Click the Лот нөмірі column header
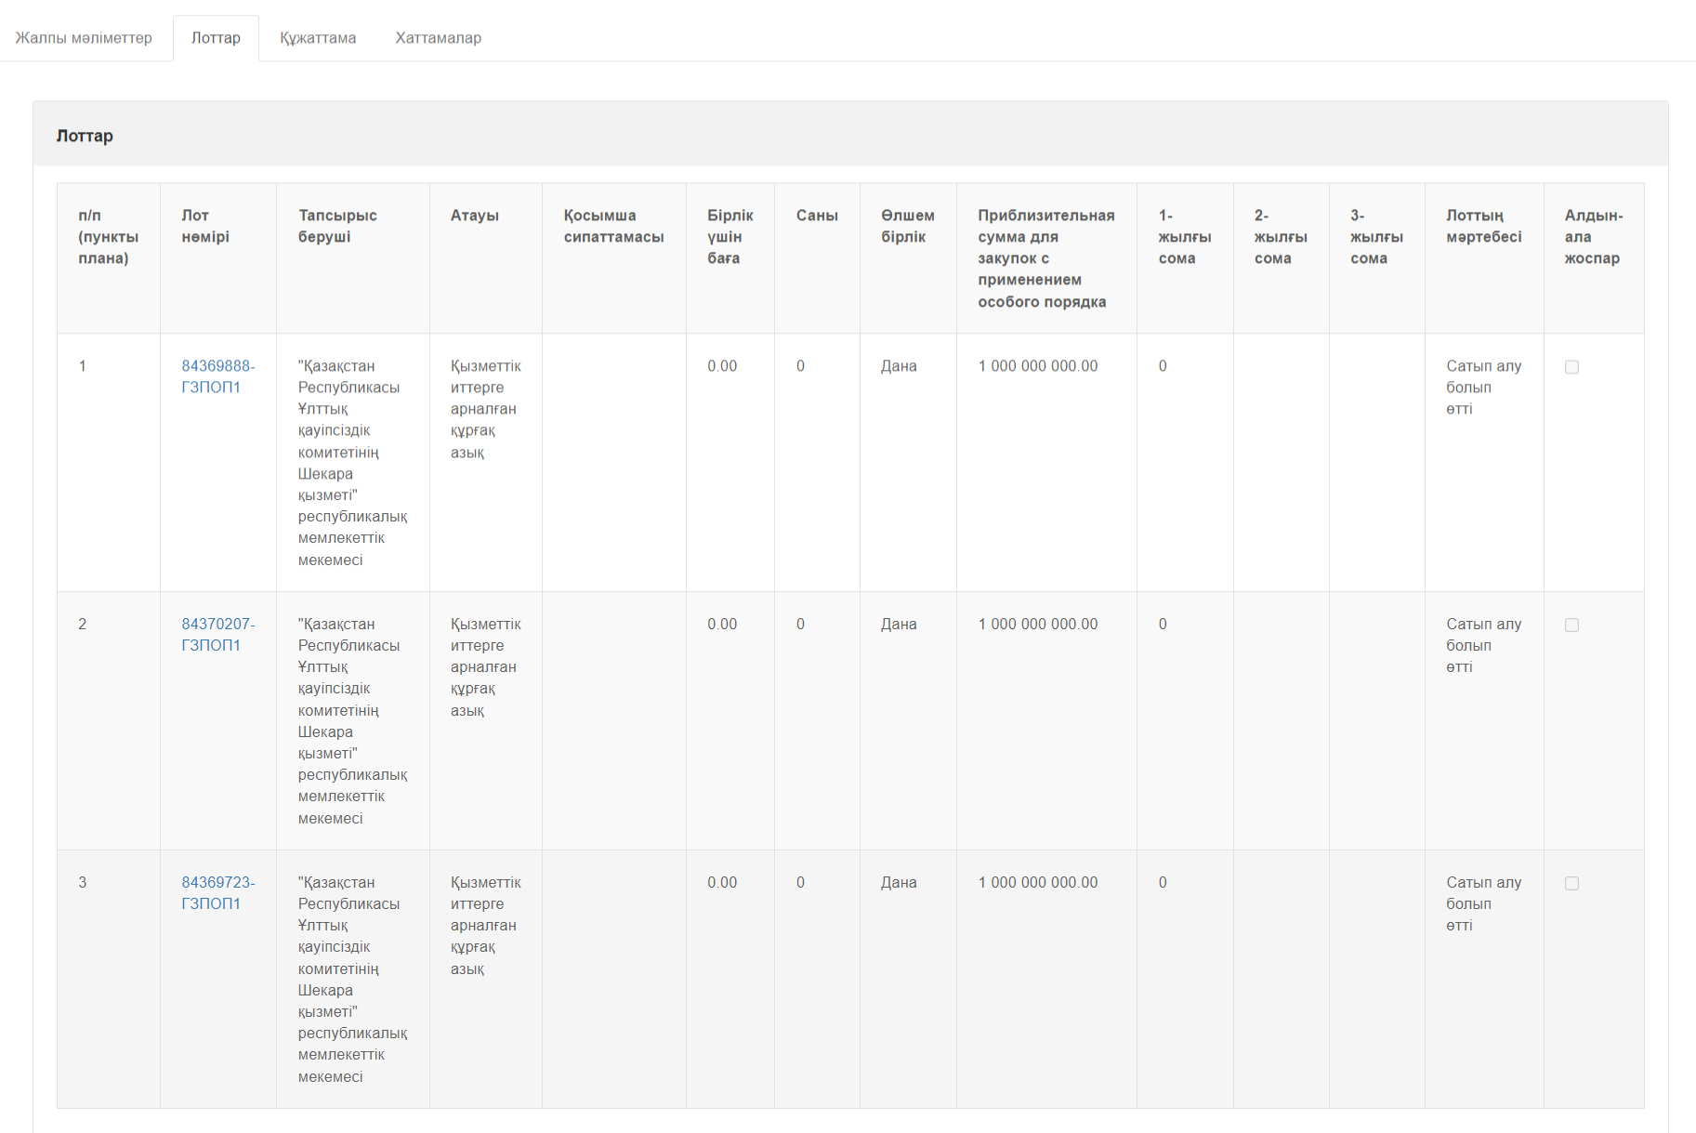Screen dimensions: 1696x1133 point(205,226)
